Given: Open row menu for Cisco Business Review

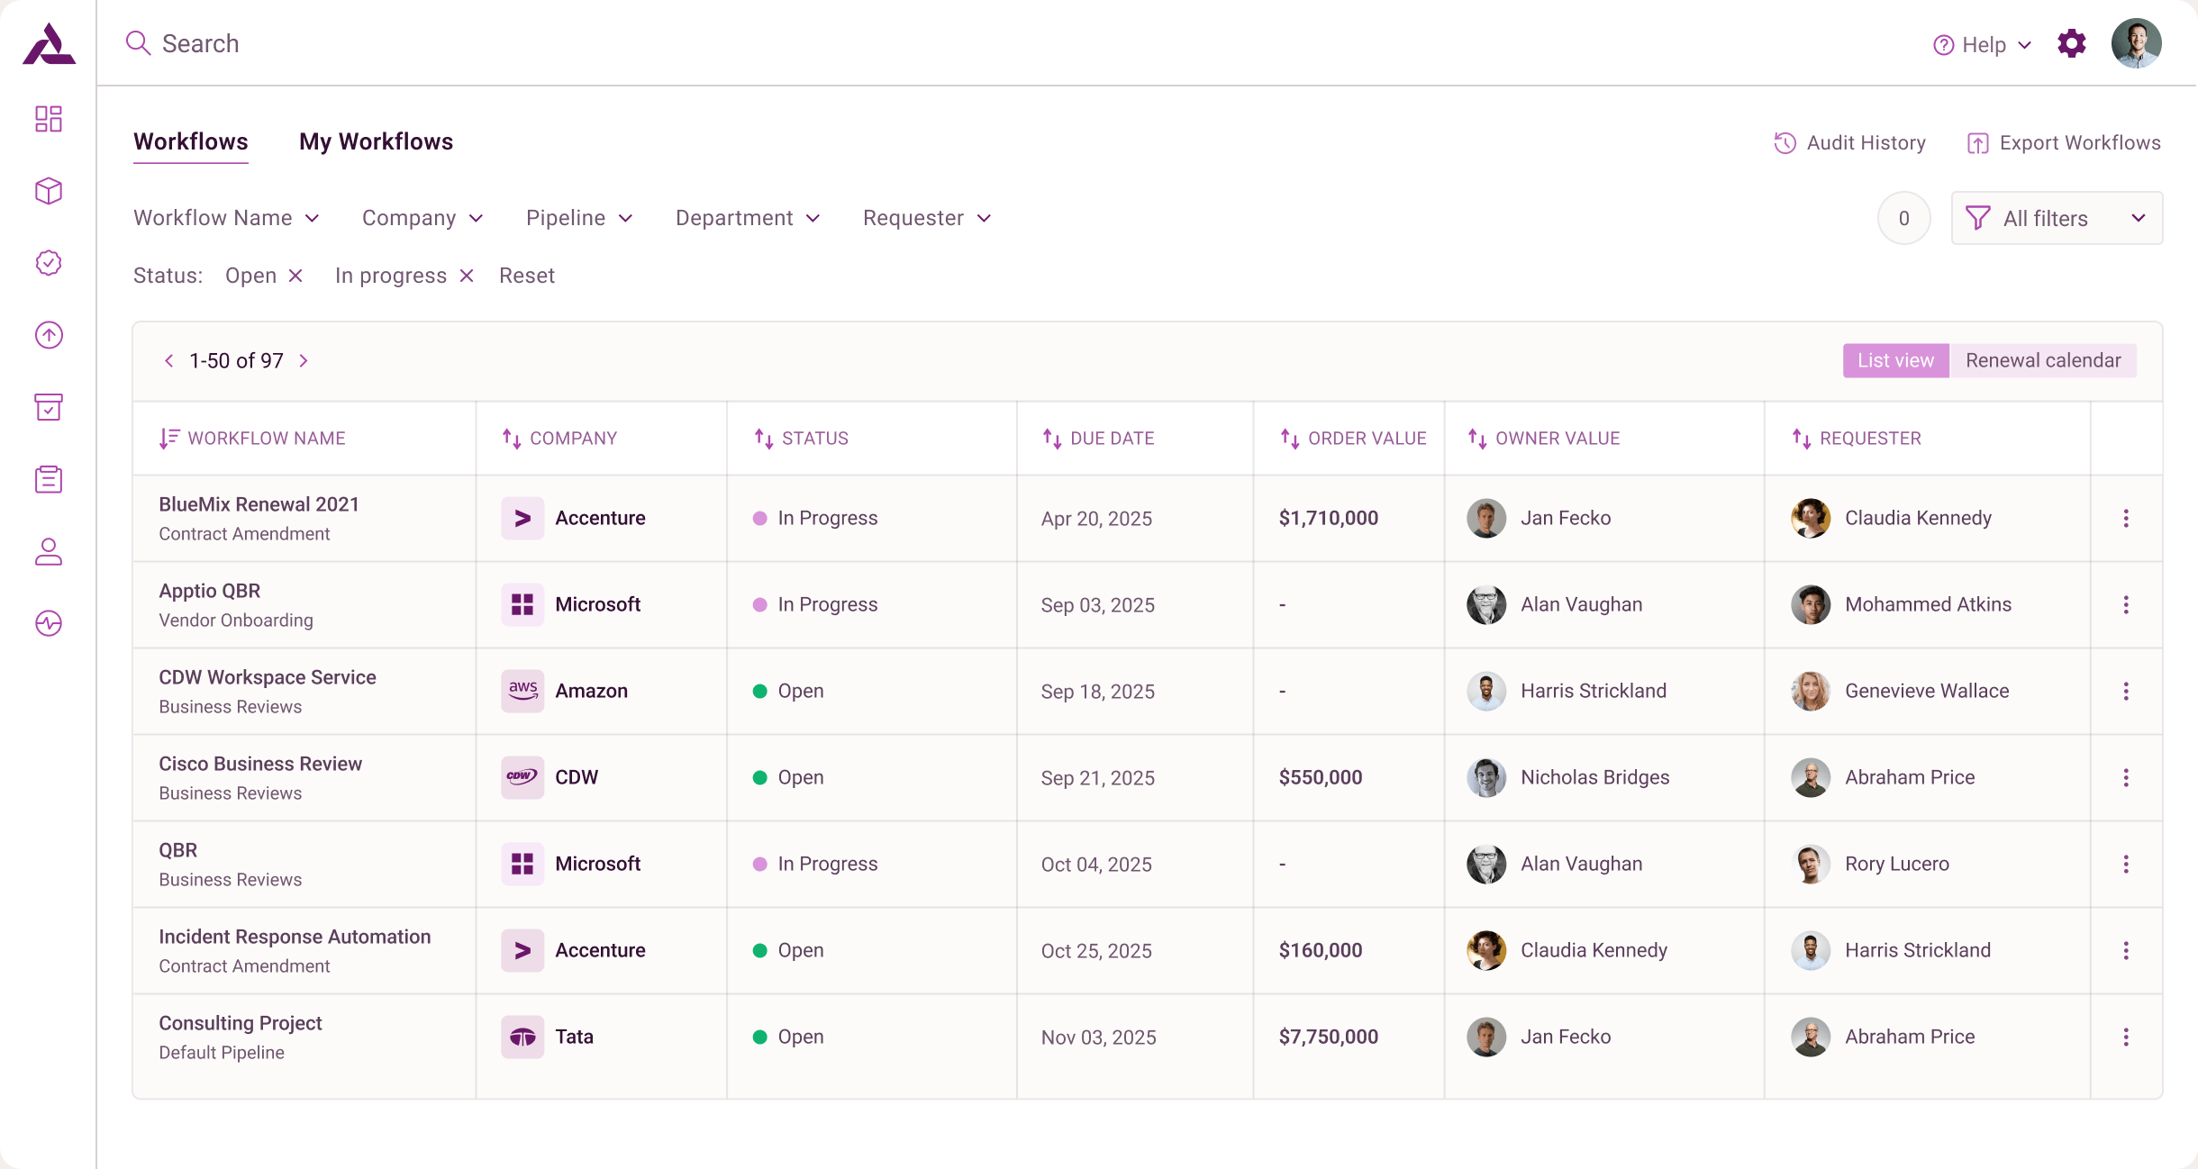Looking at the screenshot, I should point(2126,777).
